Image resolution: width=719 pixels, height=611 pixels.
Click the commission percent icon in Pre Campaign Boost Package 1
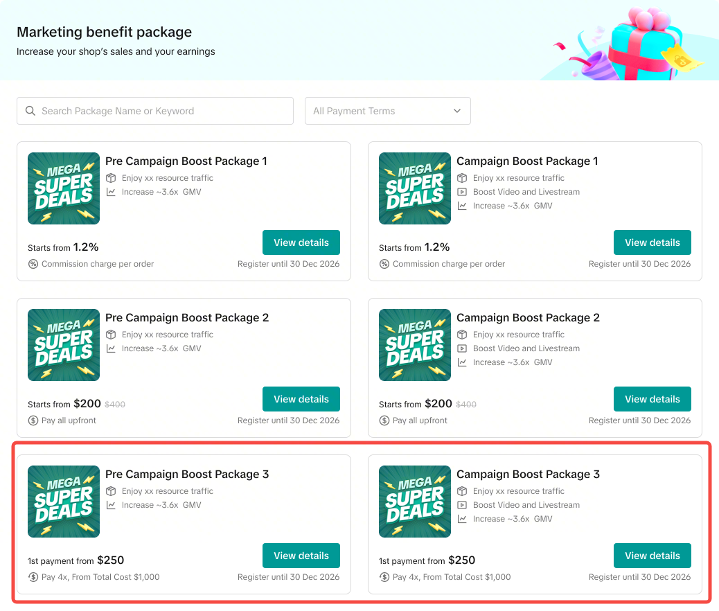[x=33, y=264]
